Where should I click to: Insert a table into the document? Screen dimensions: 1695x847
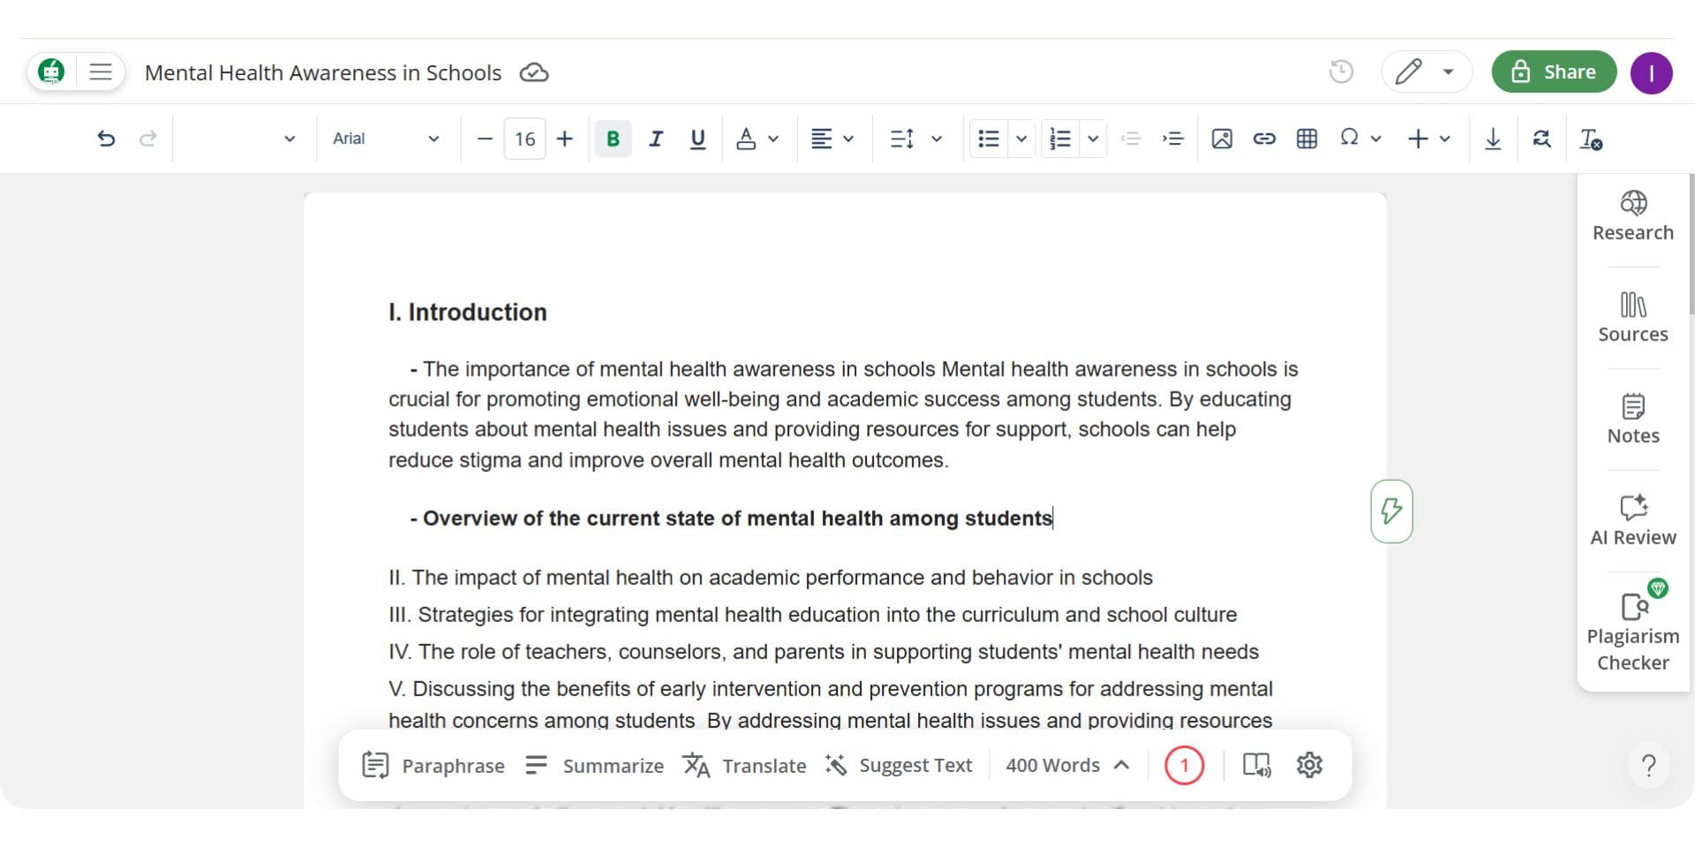pos(1307,139)
